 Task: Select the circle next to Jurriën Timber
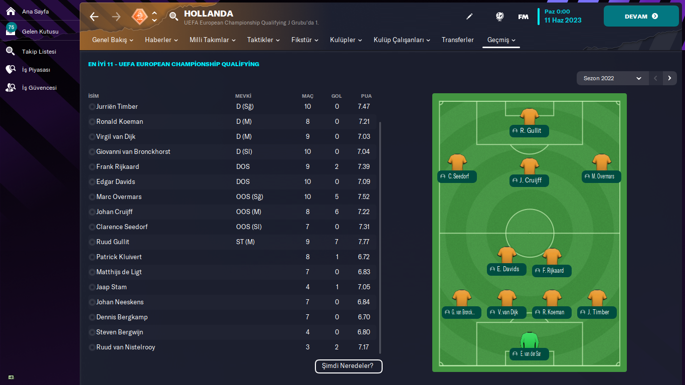point(92,107)
